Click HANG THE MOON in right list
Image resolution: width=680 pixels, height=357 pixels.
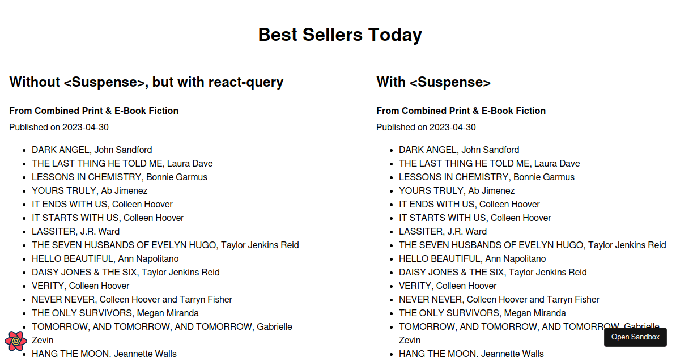(x=471, y=354)
